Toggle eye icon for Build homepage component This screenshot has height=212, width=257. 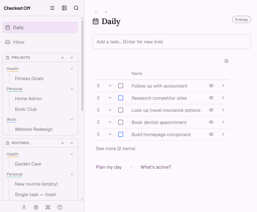(211, 134)
